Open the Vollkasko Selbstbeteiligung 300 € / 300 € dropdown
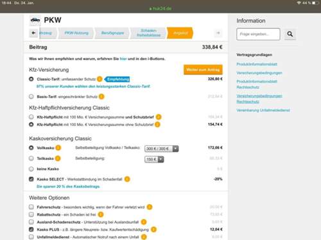Screen dimensions: 321x240 point(162,148)
